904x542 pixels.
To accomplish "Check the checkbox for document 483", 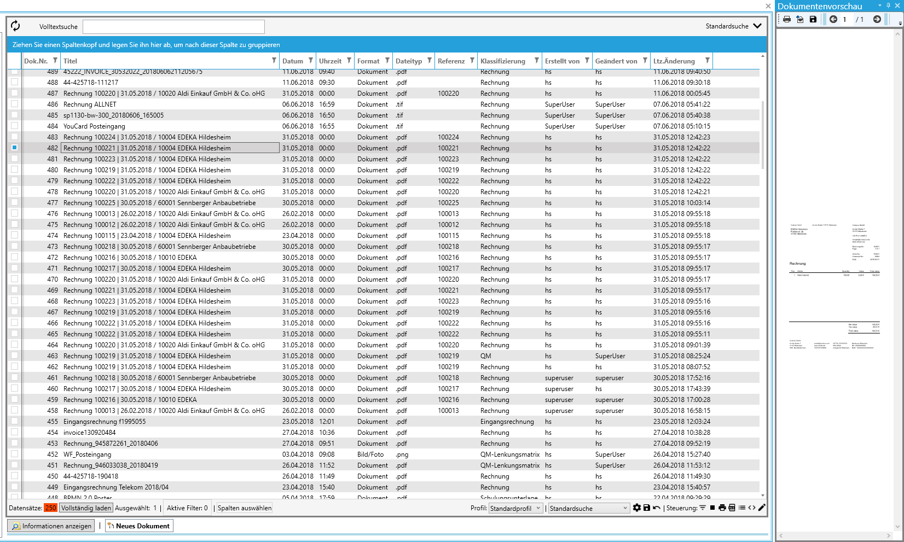I will pos(15,137).
